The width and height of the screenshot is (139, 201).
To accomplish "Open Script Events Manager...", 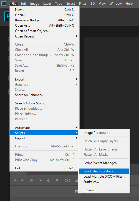I will [x=104, y=163].
